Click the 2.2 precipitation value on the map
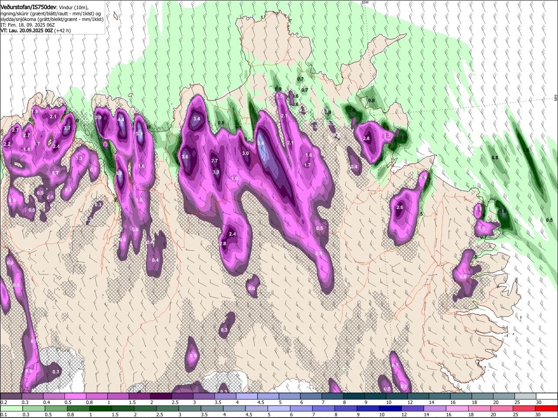This screenshot has height=418, width=558. coord(7,144)
